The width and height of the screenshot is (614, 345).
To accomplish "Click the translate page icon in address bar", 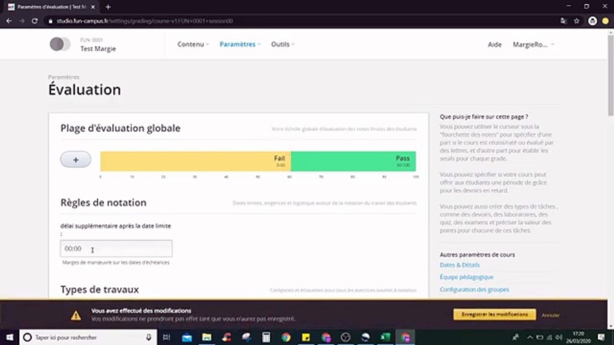I will [x=564, y=21].
